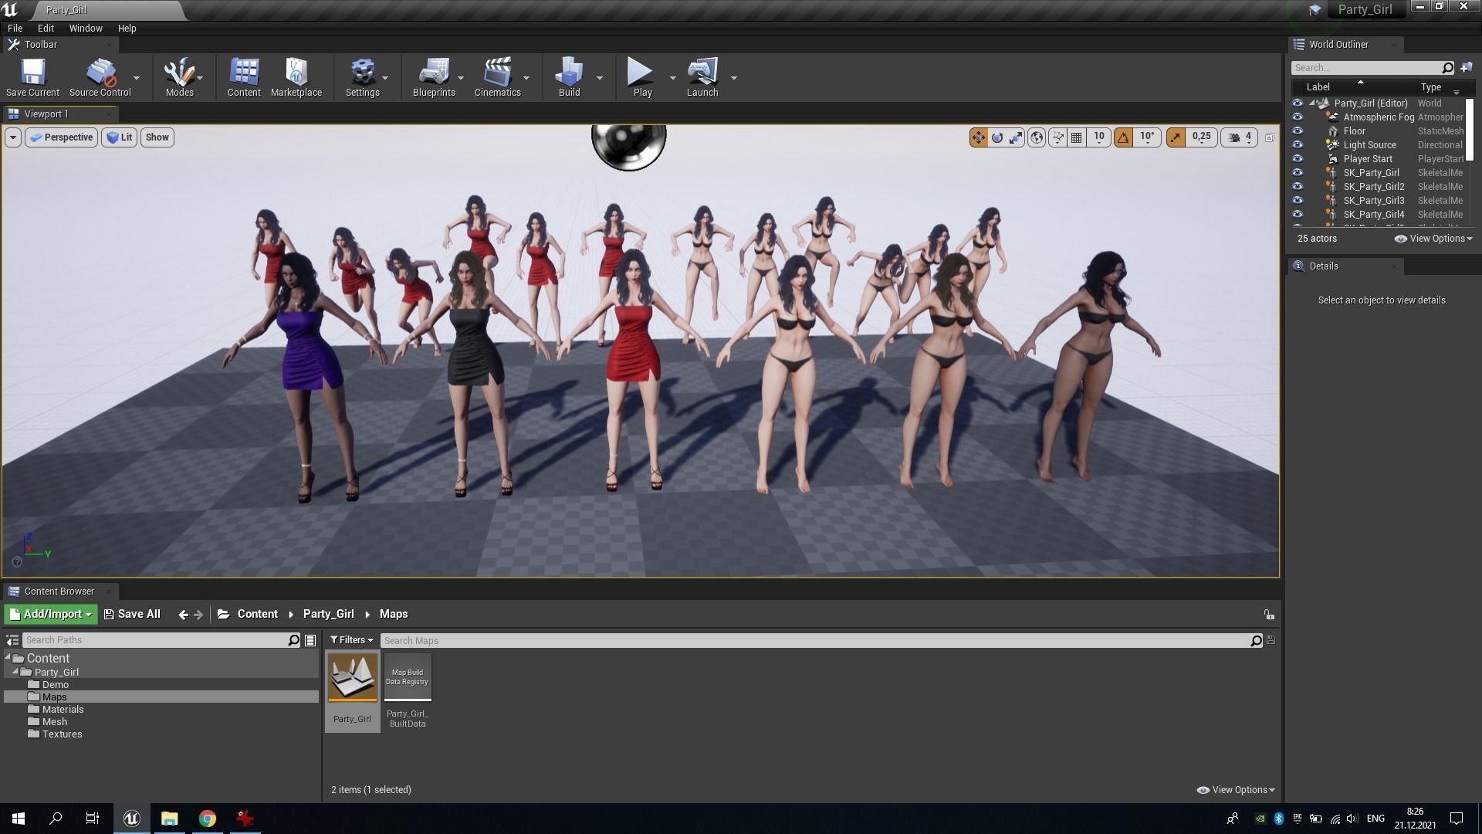The width and height of the screenshot is (1482, 834).
Task: Switch to the World Outliner tab
Action: point(1338,45)
